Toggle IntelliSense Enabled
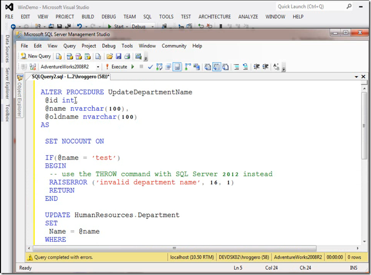 pos(177,67)
